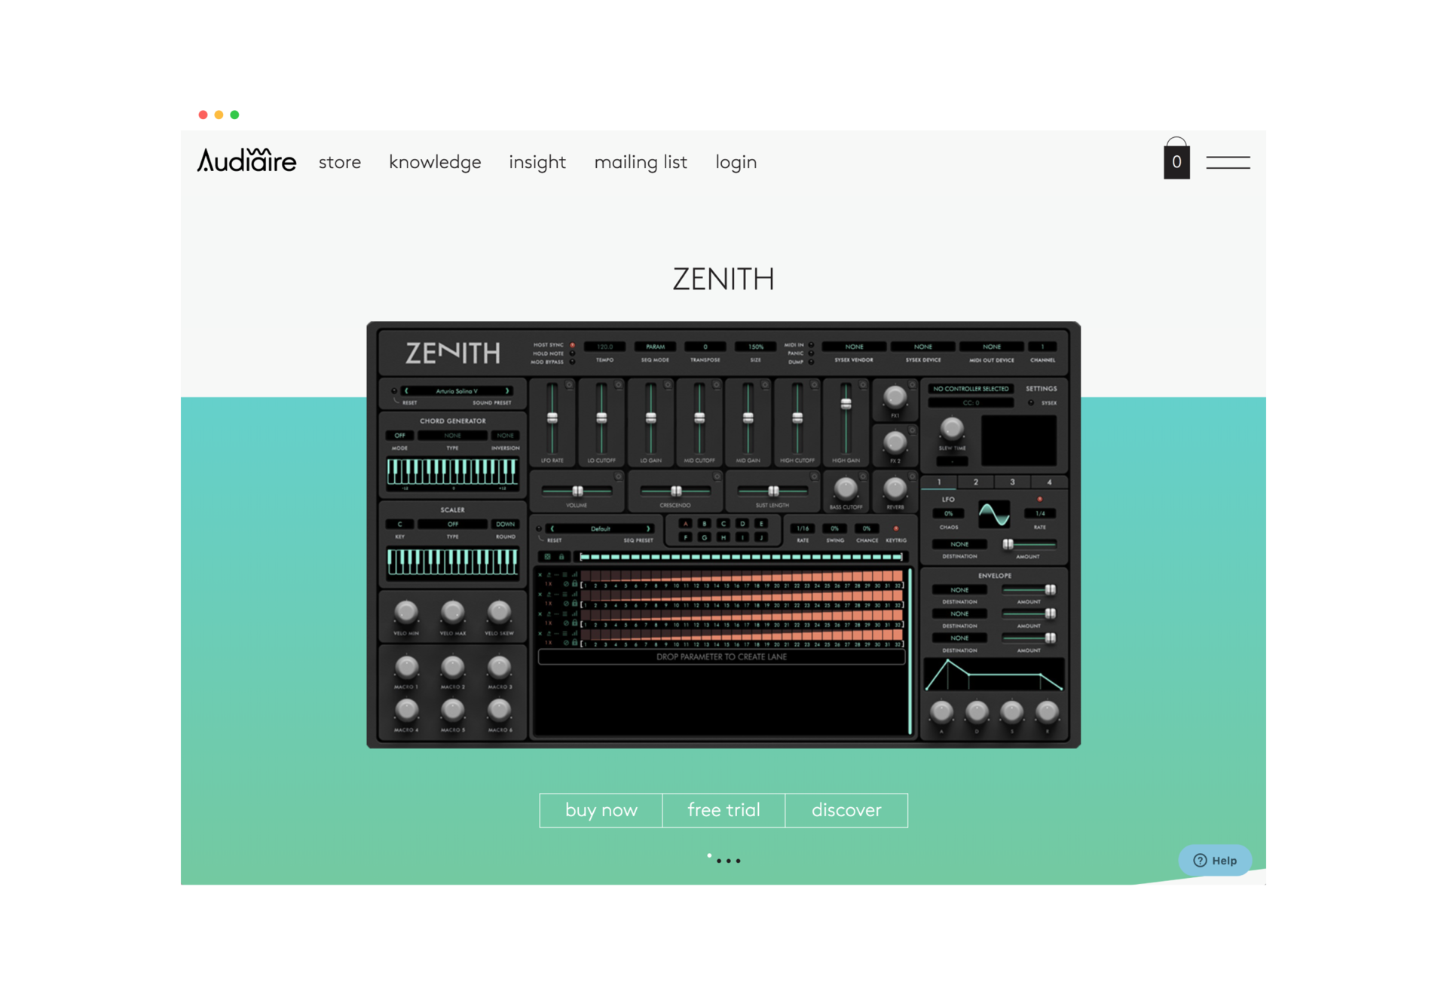1447x982 pixels.
Task: Toggle the Keytrig indicator
Action: [895, 528]
